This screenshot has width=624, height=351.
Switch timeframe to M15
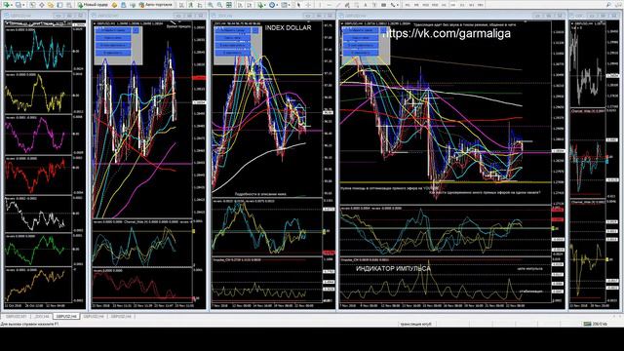click(425, 4)
